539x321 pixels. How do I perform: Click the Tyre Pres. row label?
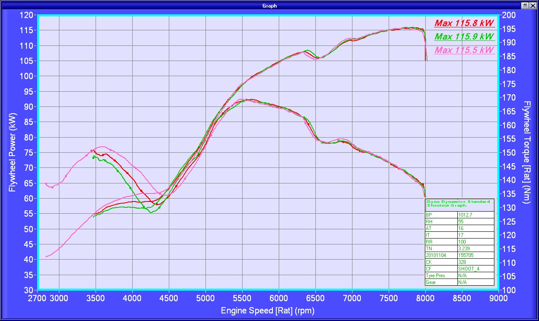(441, 275)
